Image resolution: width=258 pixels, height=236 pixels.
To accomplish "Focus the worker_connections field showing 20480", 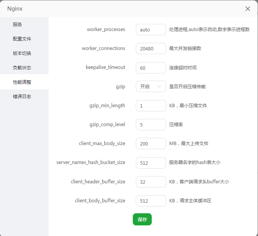I will tap(151, 48).
